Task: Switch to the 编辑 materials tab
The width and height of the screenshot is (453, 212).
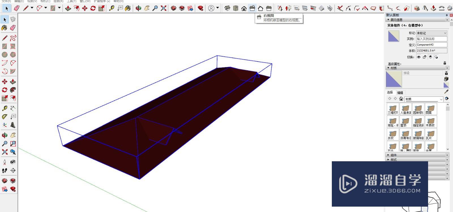Action: pos(400,93)
